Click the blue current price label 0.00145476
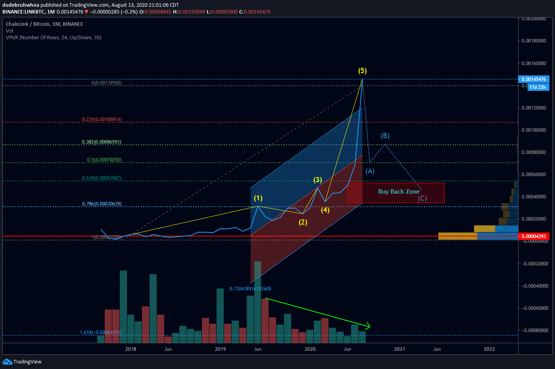 tap(534, 79)
